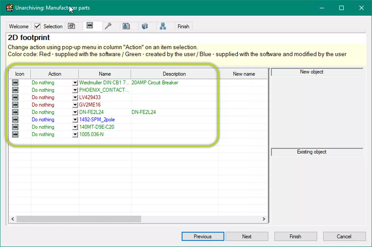Toggle the Selection checkbox in the wizard header

pyautogui.click(x=37, y=26)
